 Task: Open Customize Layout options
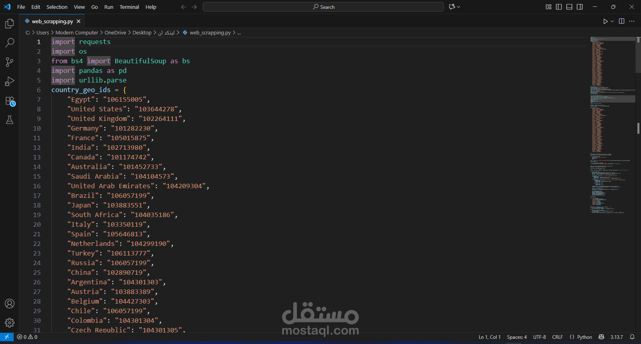coord(548,7)
